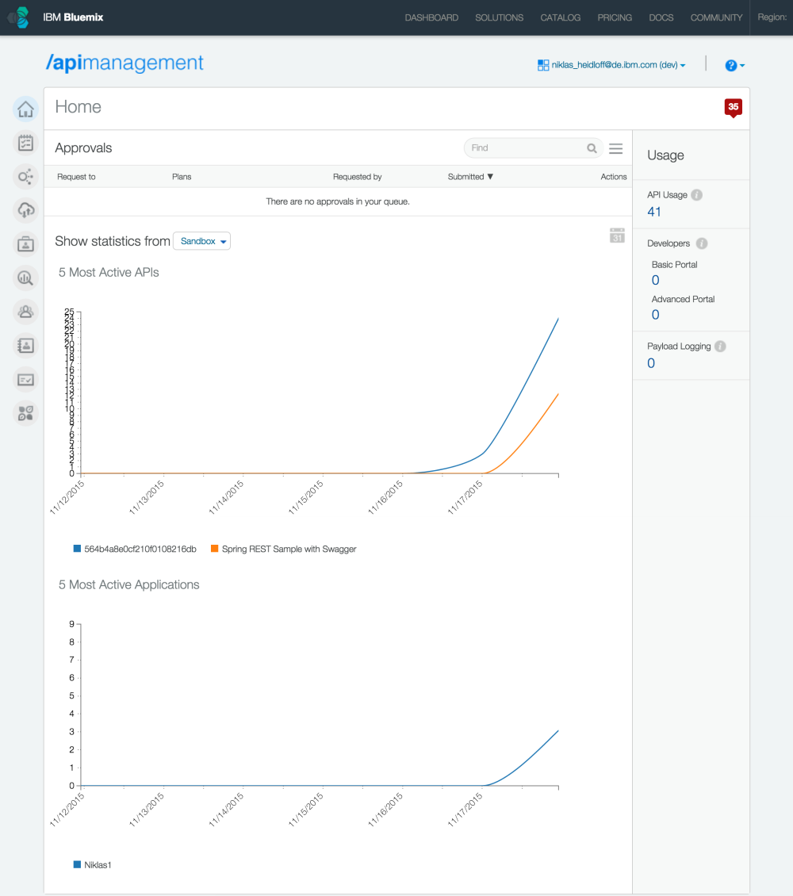This screenshot has width=793, height=896.
Task: Open the address book sidebar icon
Action: pyautogui.click(x=25, y=346)
